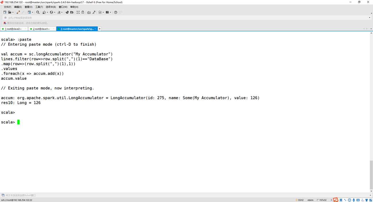The height and width of the screenshot is (202, 373).
Task: Select the root@master spark session tab
Action: pos(77,29)
